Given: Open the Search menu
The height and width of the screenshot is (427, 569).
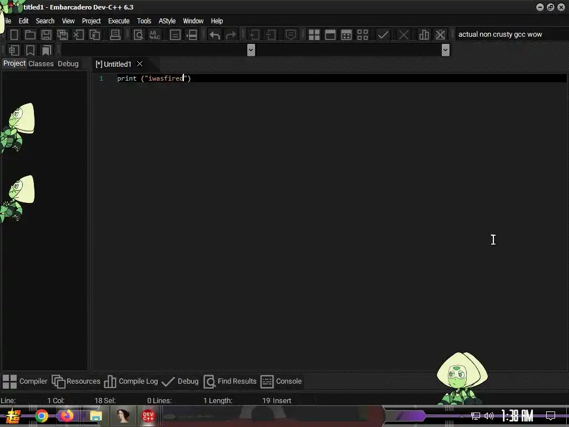Looking at the screenshot, I should tap(45, 21).
